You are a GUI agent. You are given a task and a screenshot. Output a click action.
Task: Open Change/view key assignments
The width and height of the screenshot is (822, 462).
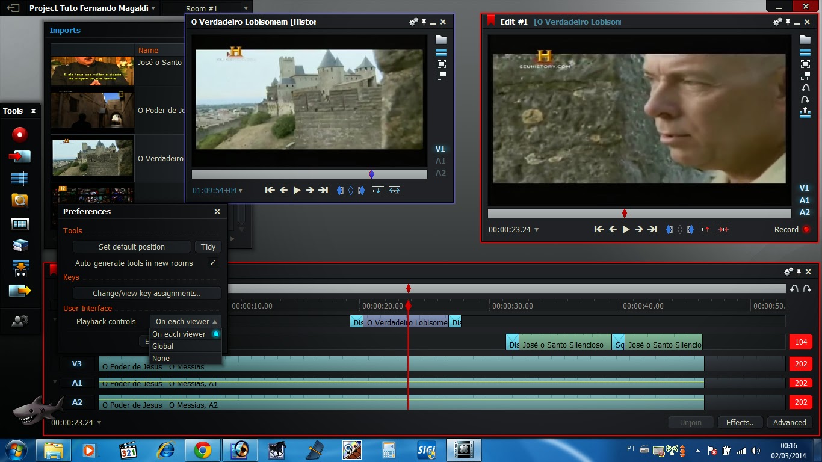pyautogui.click(x=147, y=293)
